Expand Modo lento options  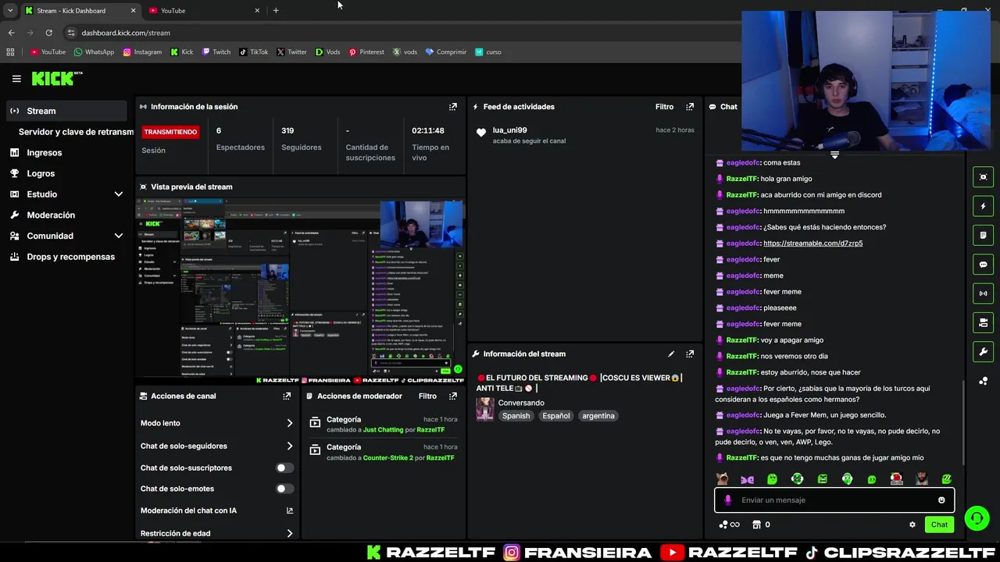[290, 423]
